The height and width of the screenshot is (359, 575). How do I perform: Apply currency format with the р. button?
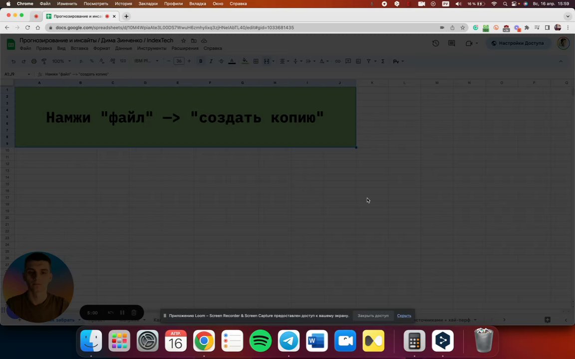click(81, 61)
